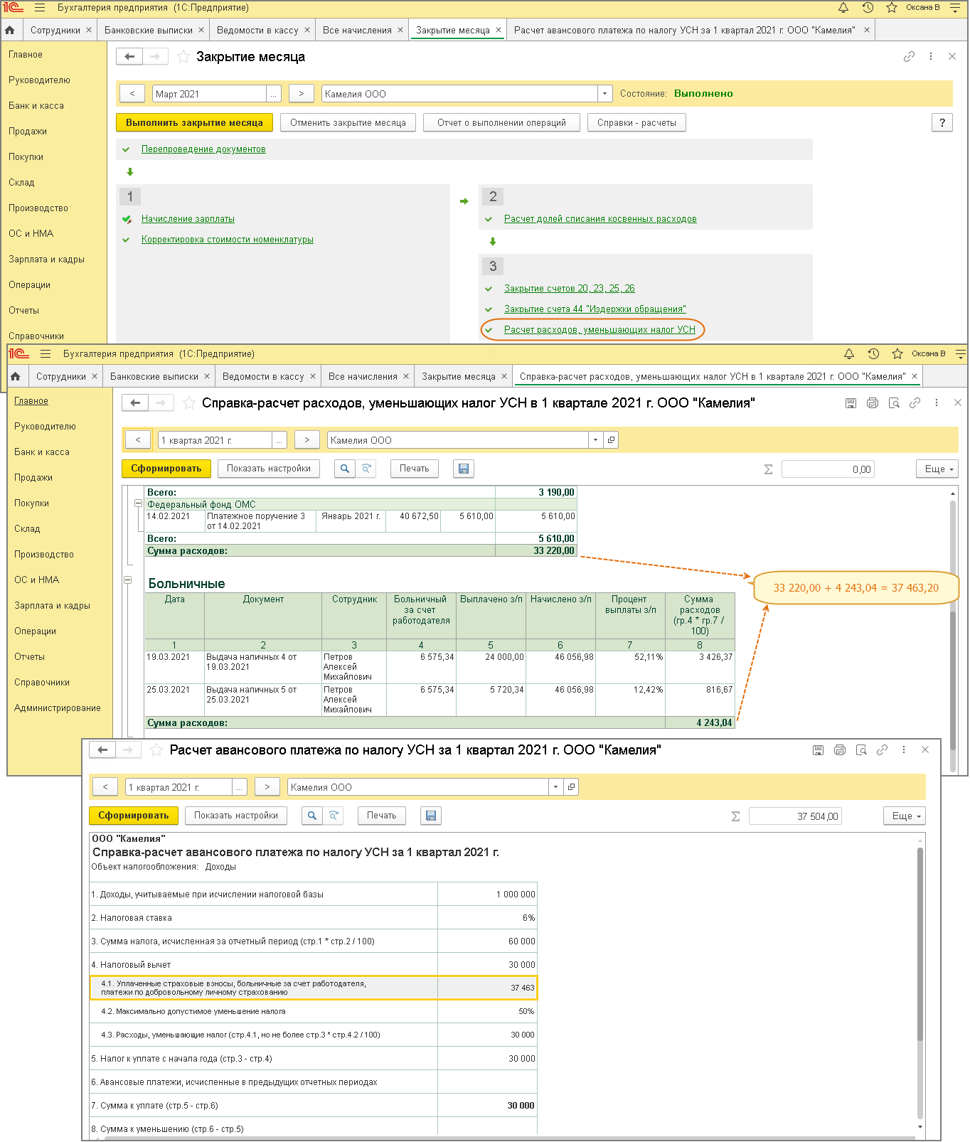Add Закрытие месяца form to favorites star
Viewport: 970px width, 1142px height.
(x=183, y=57)
